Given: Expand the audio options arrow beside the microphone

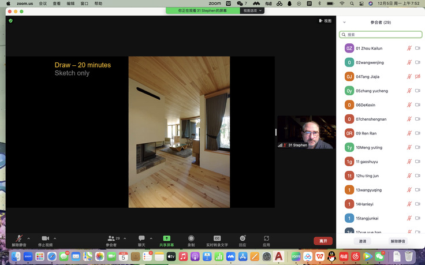Looking at the screenshot, I should click(28, 238).
